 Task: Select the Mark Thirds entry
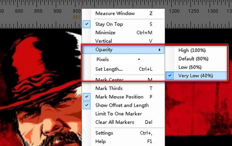tap(123, 88)
